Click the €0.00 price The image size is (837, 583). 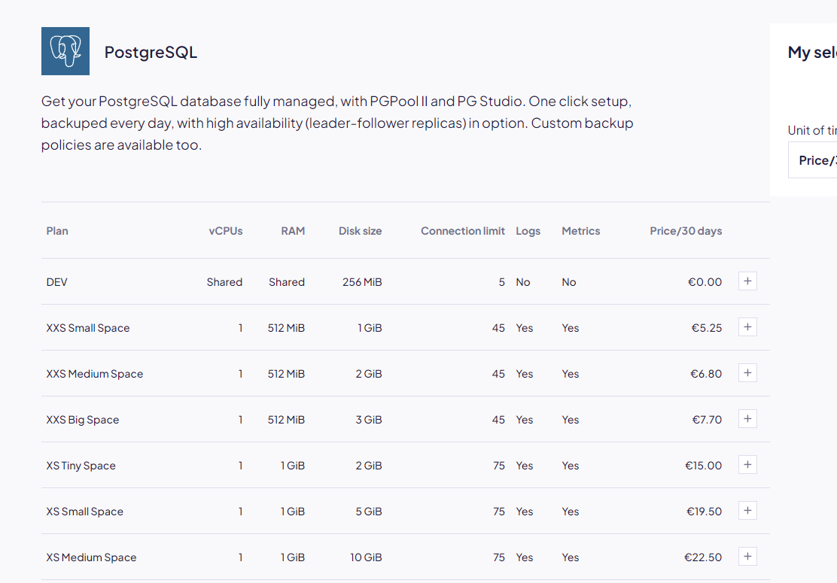(x=705, y=282)
